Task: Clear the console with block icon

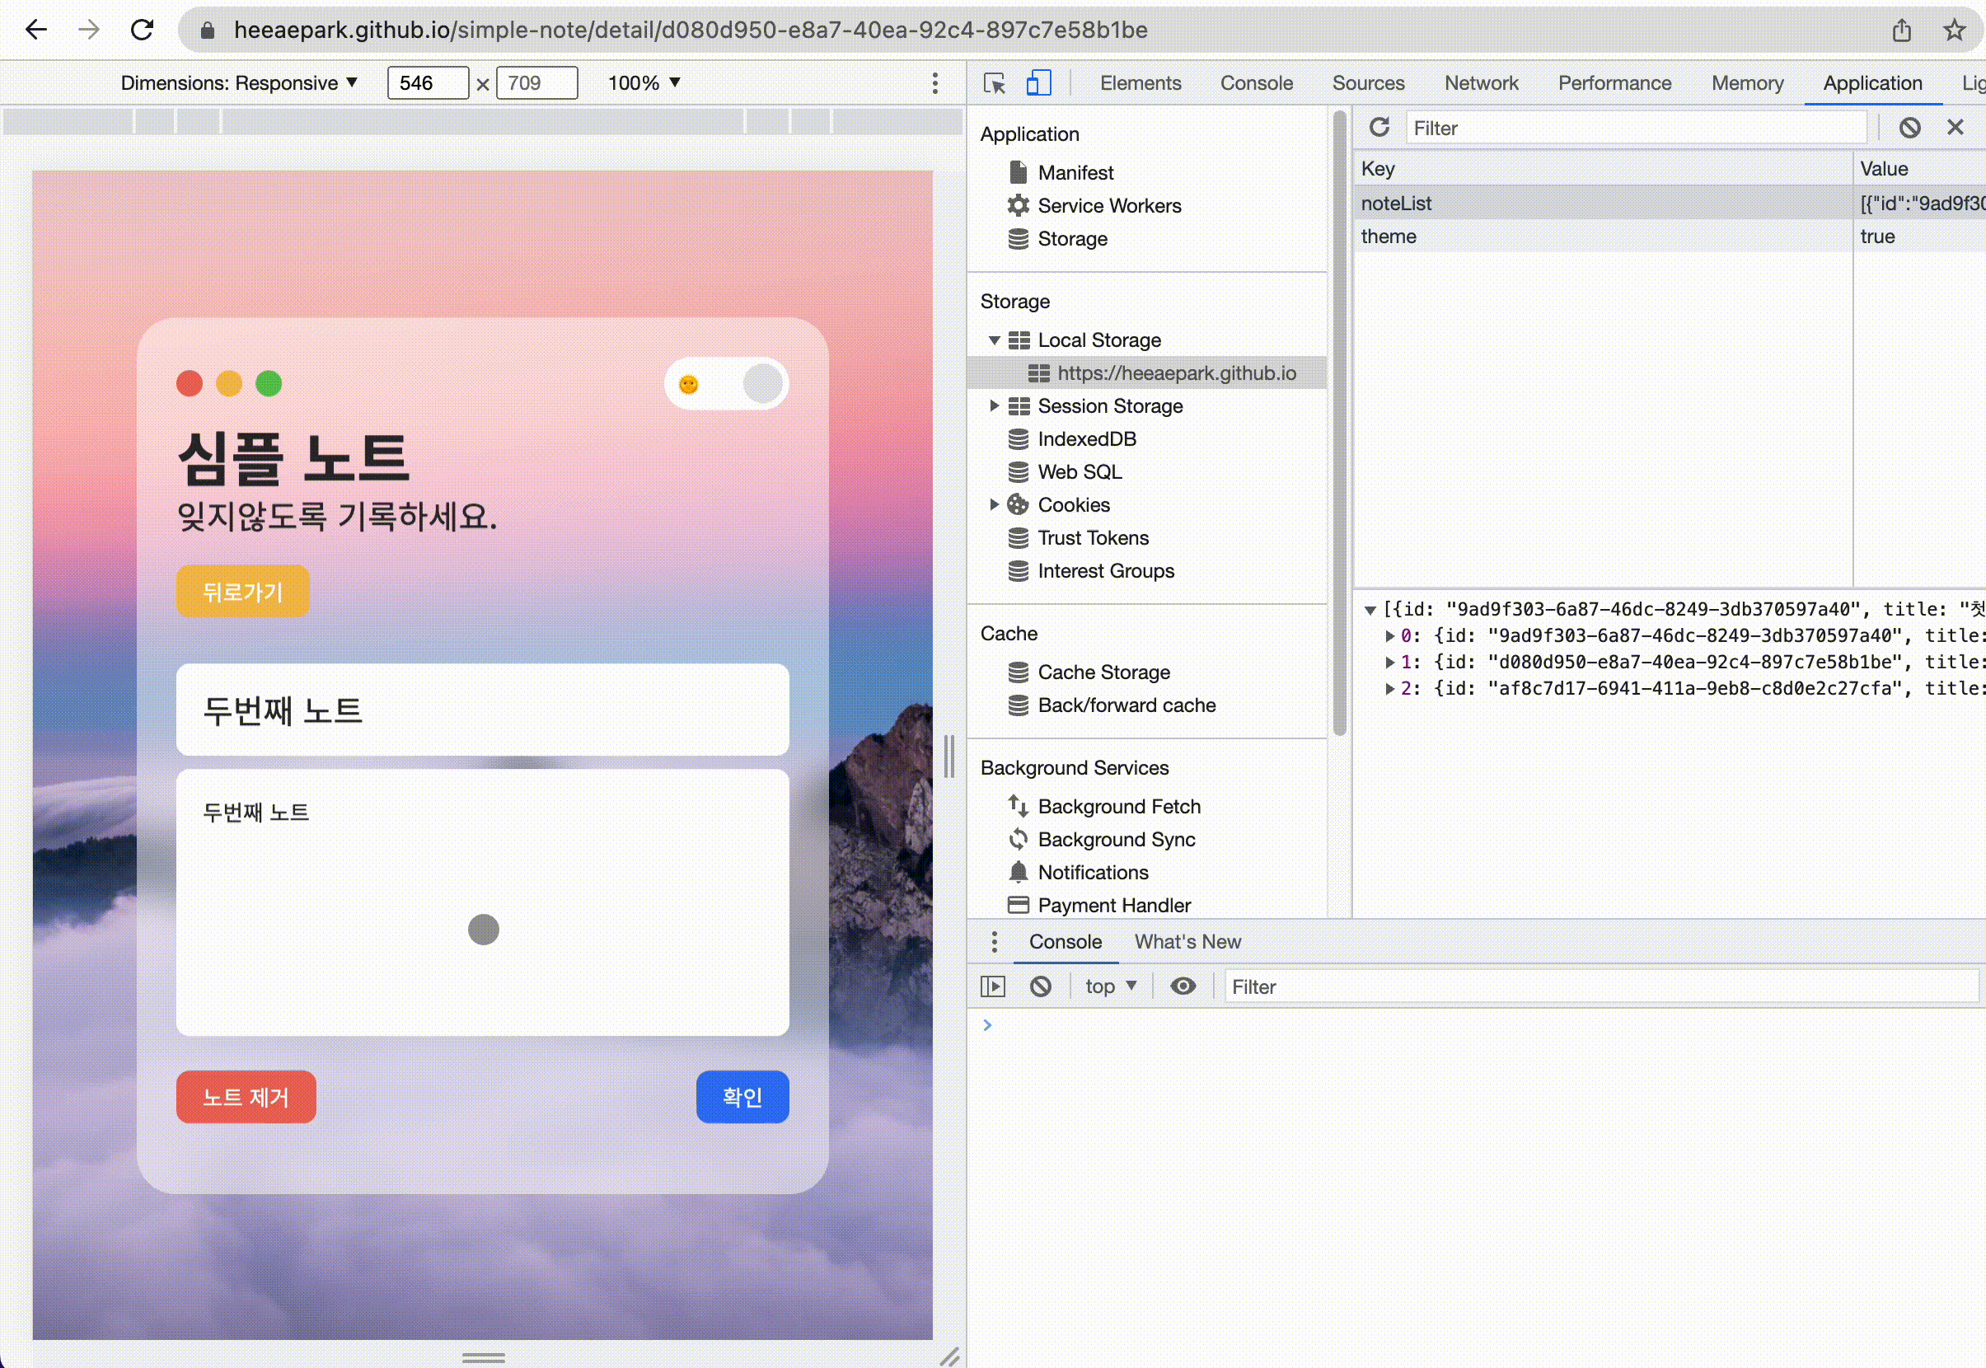Action: (1041, 986)
